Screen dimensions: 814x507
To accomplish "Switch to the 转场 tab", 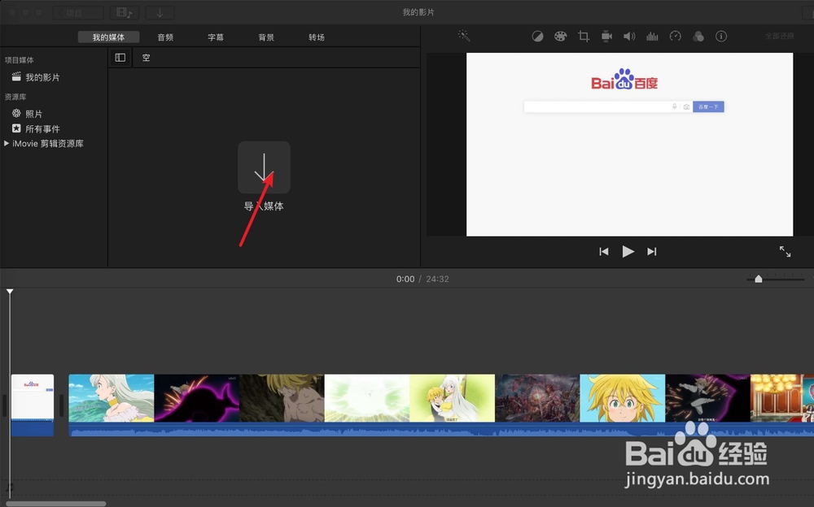I will pyautogui.click(x=317, y=37).
